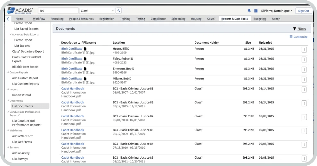Open actions menu for Basic Criminal Justice 85 row
317x166 pixels.
coord(304,159)
